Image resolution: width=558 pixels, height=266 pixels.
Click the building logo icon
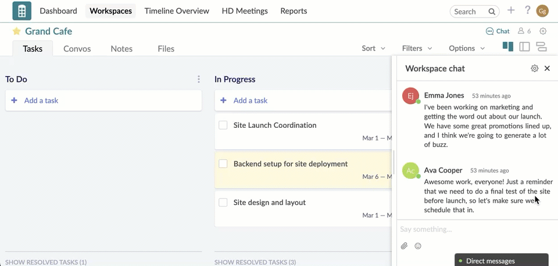coord(22,11)
